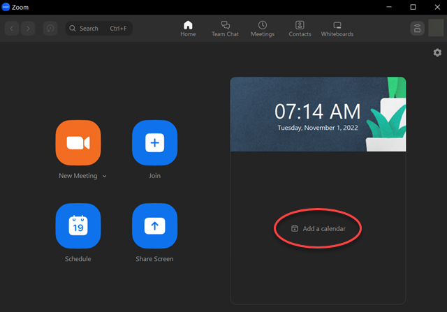Click the blue Join plus icon
This screenshot has width=447, height=312.
point(154,142)
